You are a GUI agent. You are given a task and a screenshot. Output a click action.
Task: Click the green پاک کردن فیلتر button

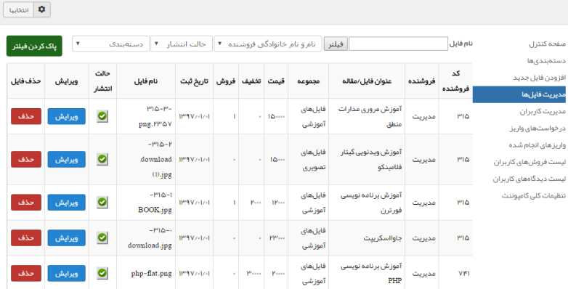(34, 46)
